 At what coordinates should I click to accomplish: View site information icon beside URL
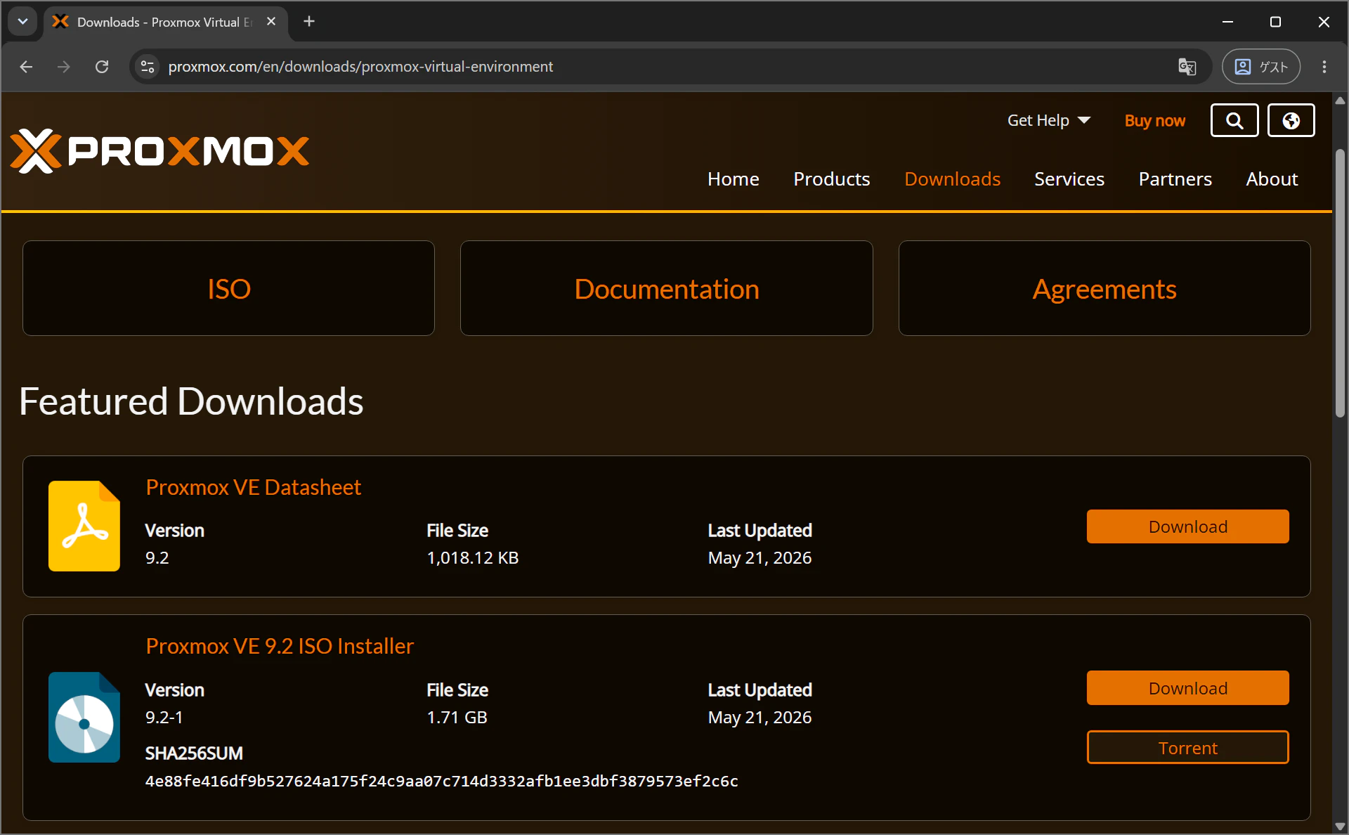coord(148,67)
